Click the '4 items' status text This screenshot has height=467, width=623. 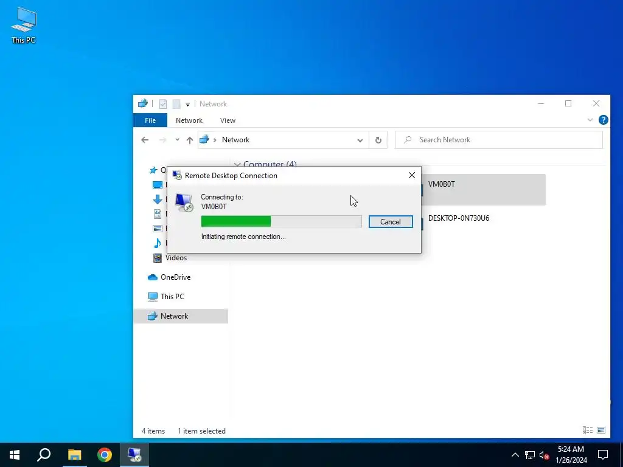tap(153, 431)
